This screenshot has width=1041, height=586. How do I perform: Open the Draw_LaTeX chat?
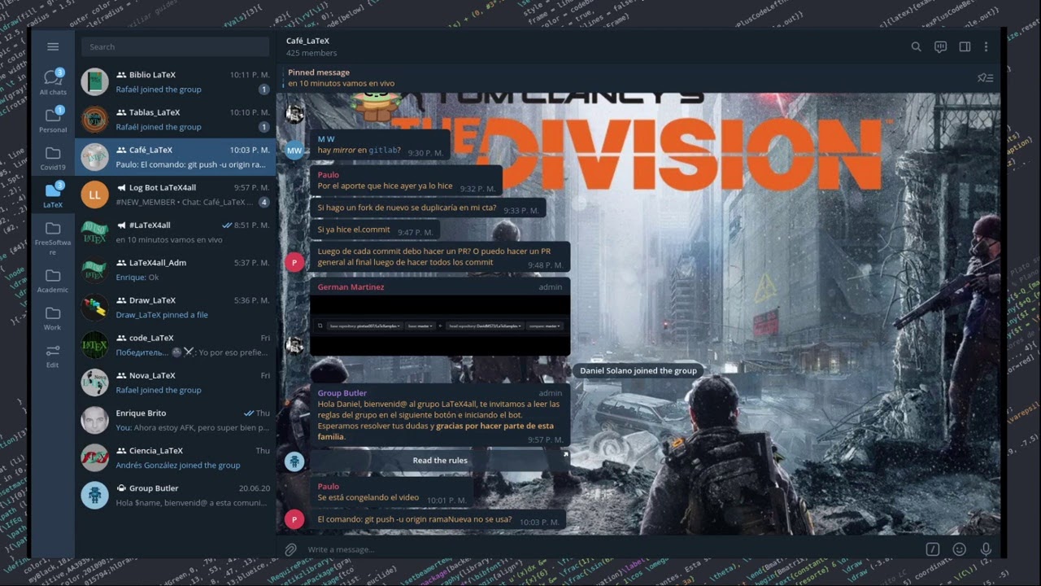point(176,307)
